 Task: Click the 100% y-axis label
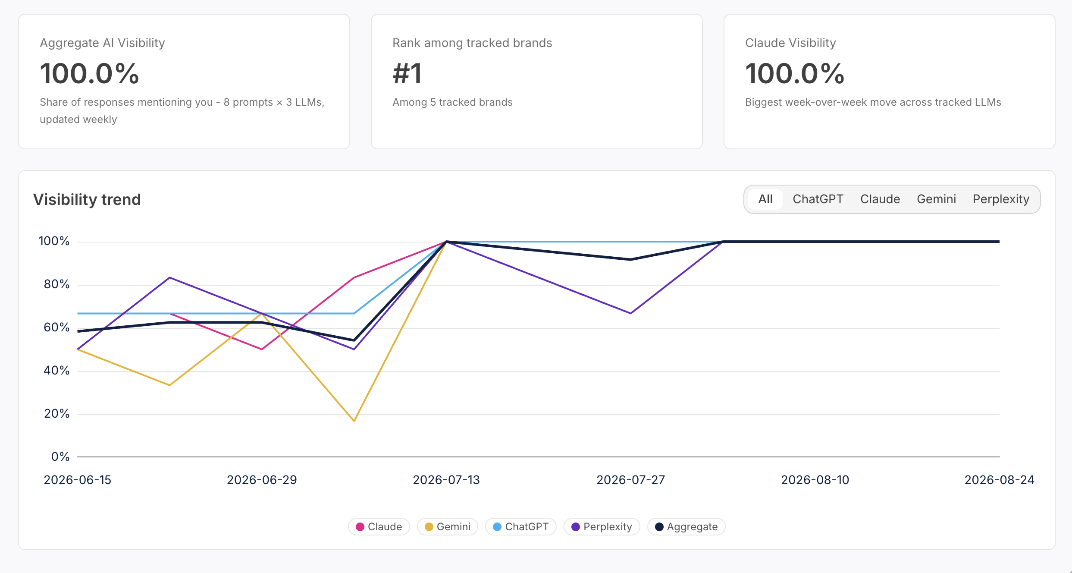54,241
